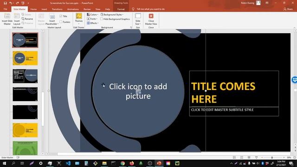Expand the Effects dropdown
297x167 pixels.
tap(93, 23)
